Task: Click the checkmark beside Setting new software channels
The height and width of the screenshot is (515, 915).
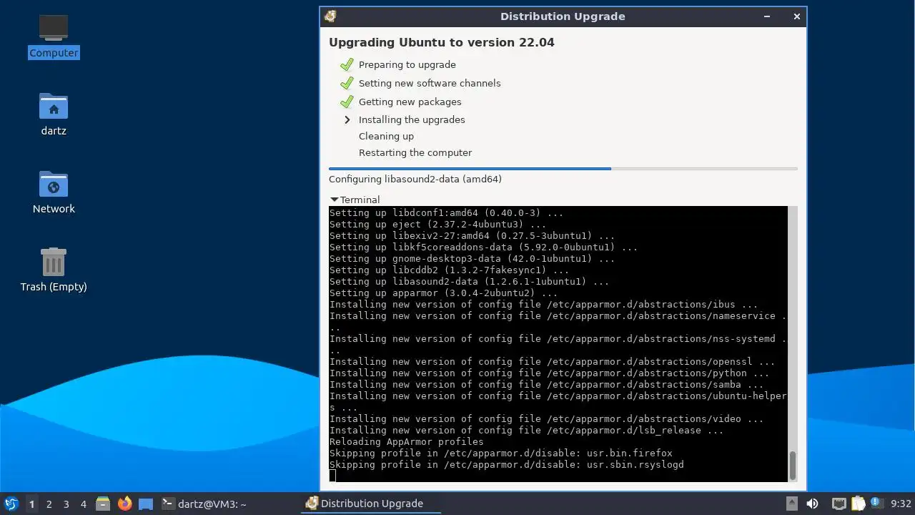Action: 347,83
